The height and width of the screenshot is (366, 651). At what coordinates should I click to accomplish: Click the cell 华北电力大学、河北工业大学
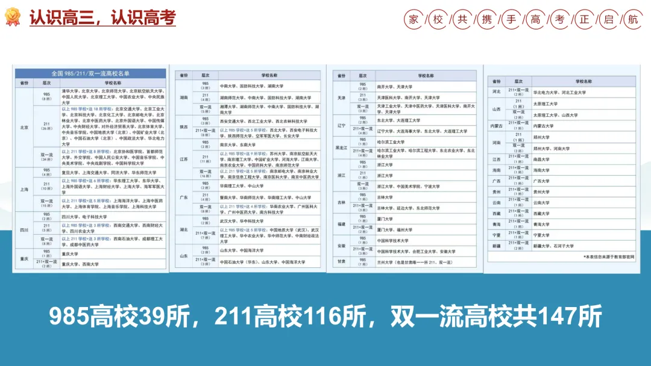tap(583, 93)
